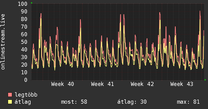Click the 'átlag: 30' average value
Viewport: 208px width, 109px height.
pos(132,102)
